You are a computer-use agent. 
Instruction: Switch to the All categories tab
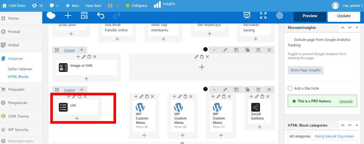click(300, 136)
